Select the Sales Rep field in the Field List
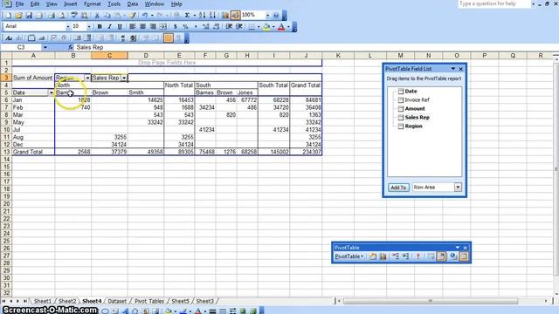 click(x=418, y=118)
